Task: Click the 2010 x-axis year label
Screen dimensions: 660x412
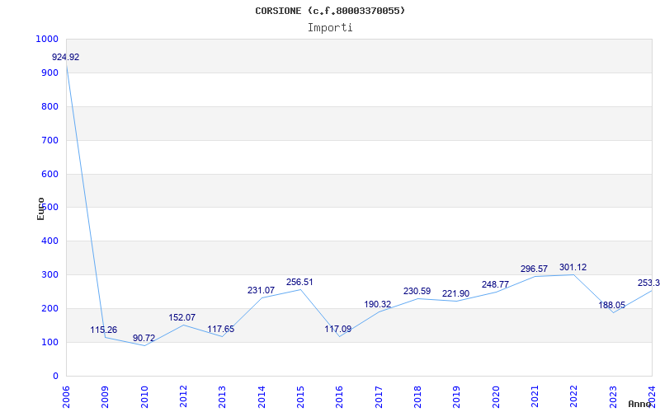Action: pyautogui.click(x=144, y=397)
